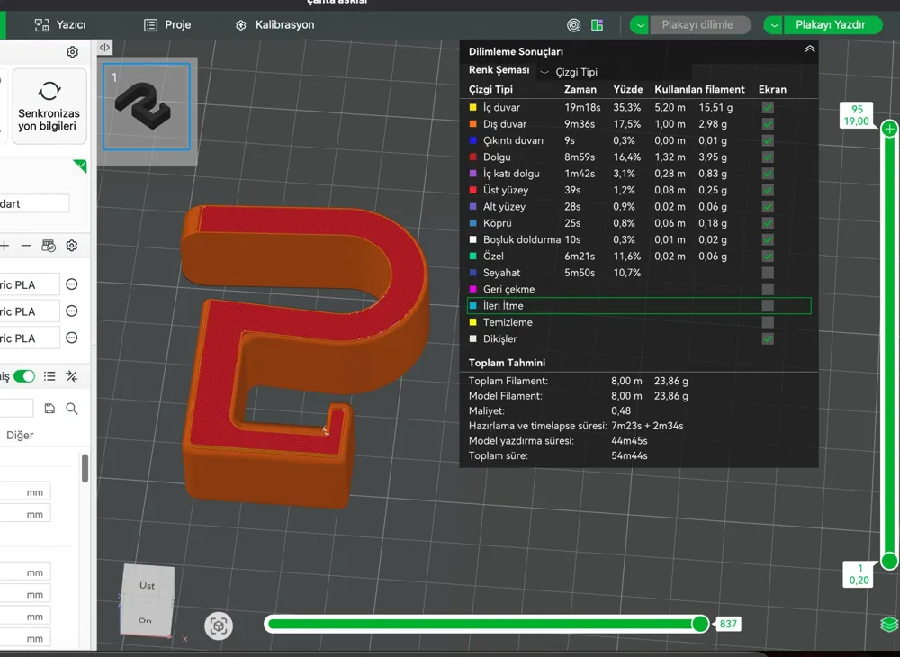900x657 pixels.
Task: Click the Plakayı Yazdır button
Action: click(x=830, y=24)
